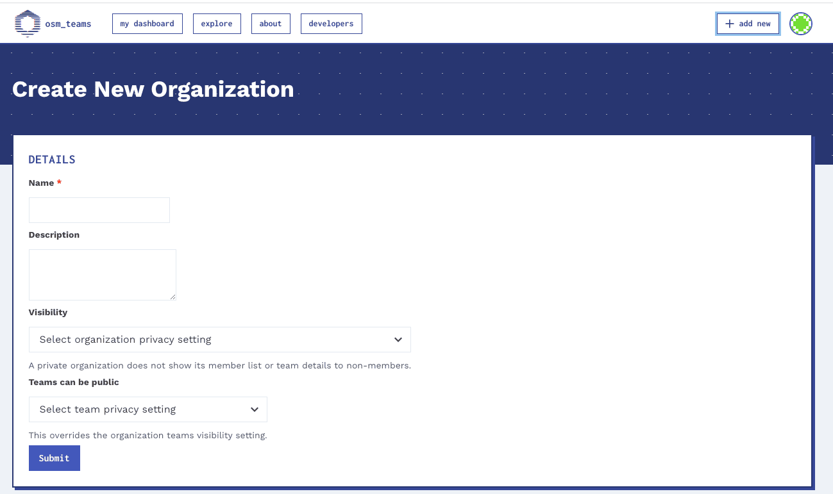Submit the new organization form

click(x=54, y=457)
